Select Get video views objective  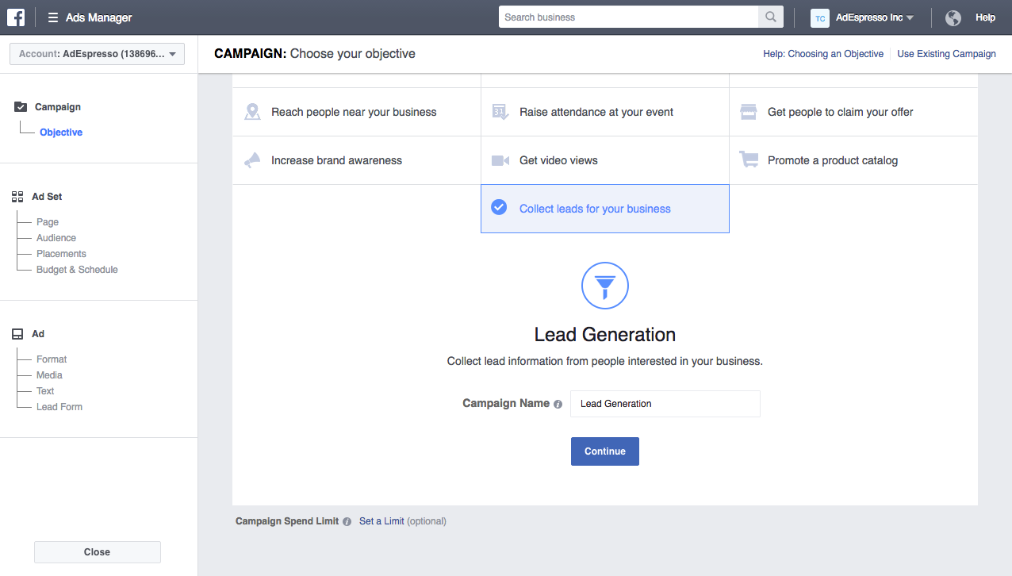pos(604,160)
